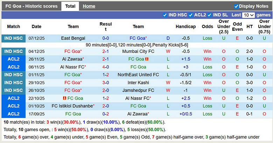Screen dimensions: 273x143
Task: Toggle the Display Notes checkbox
Action: click(x=236, y=6)
